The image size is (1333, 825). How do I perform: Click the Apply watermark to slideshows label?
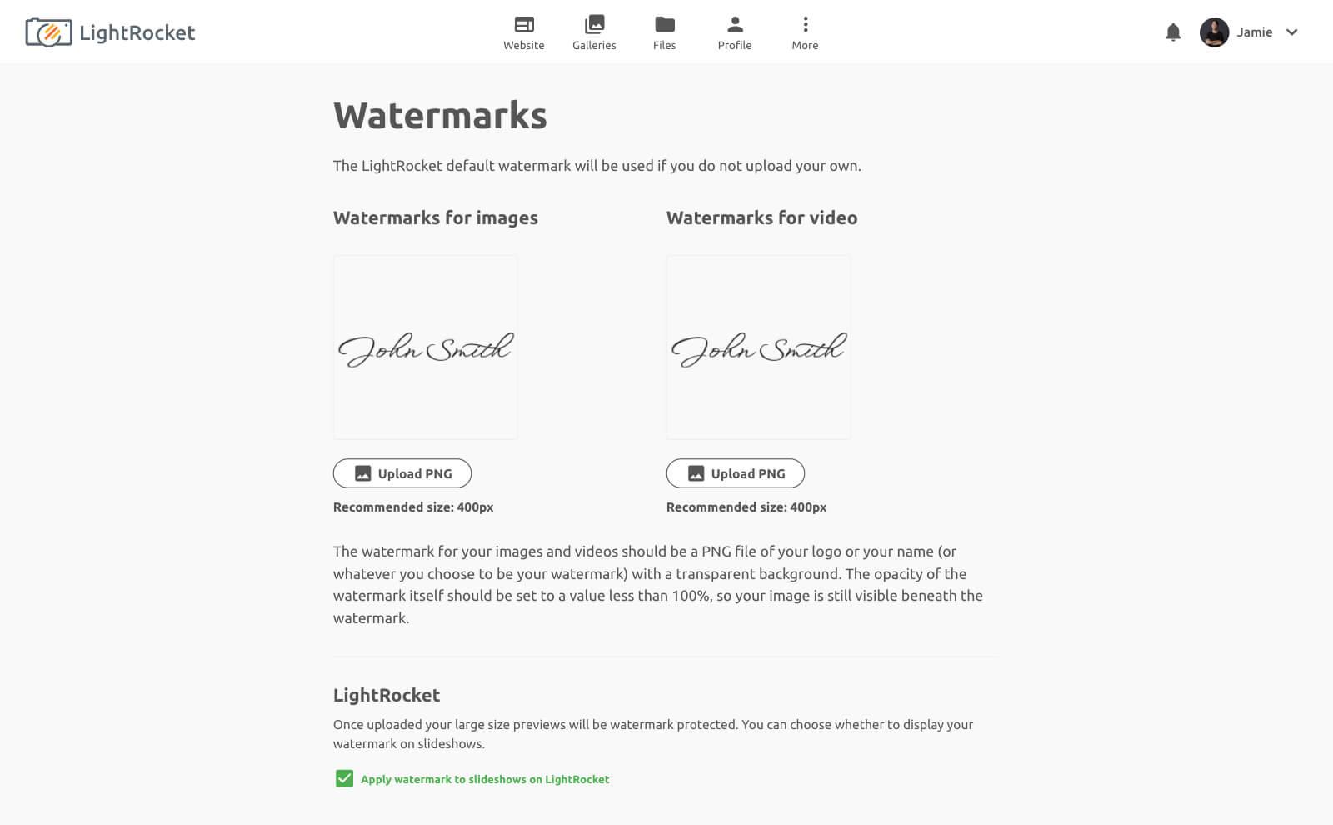click(x=485, y=779)
